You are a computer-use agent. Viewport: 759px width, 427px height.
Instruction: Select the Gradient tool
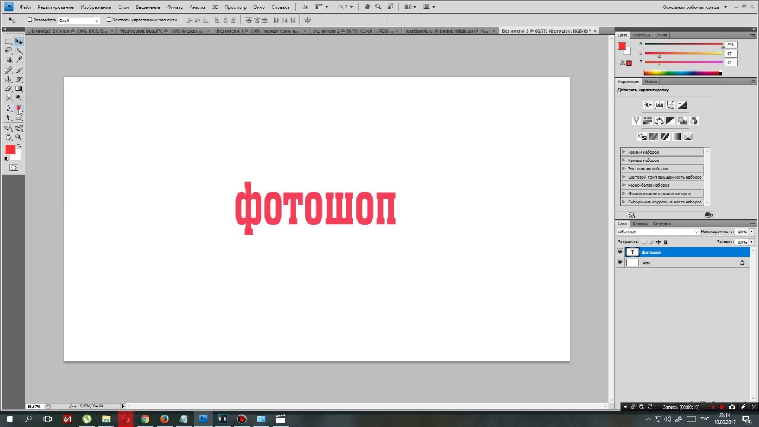tap(19, 88)
